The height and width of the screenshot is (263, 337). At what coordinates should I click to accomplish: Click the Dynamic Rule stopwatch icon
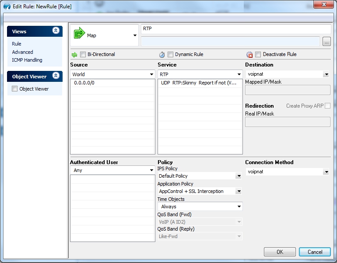162,55
